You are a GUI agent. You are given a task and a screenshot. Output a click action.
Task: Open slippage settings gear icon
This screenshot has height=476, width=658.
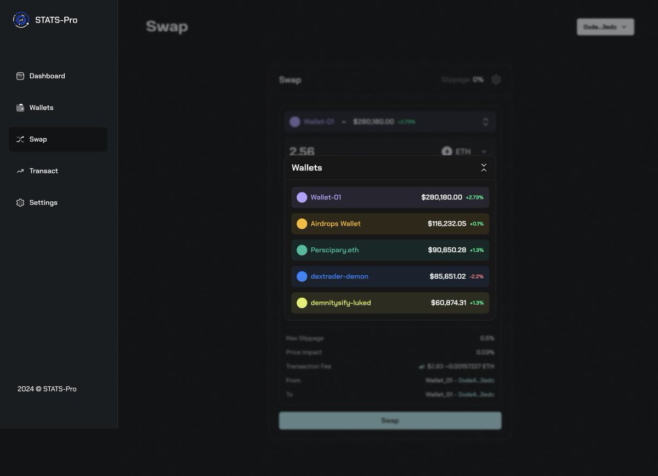(x=496, y=80)
